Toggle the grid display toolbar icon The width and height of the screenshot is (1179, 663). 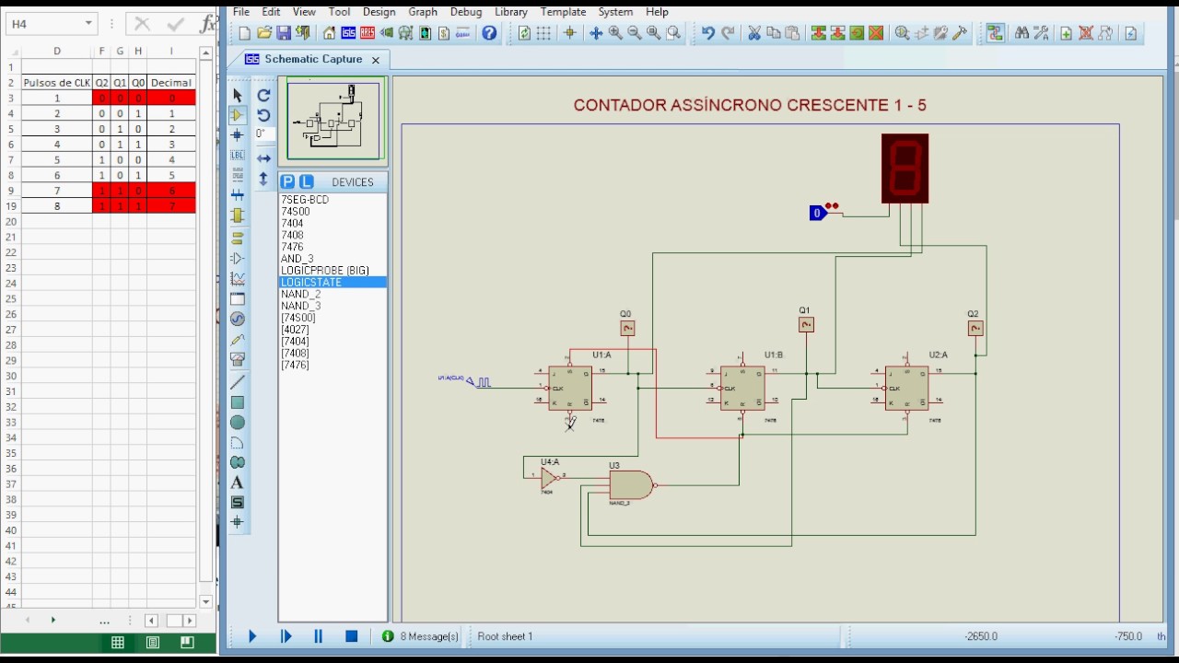coord(543,33)
